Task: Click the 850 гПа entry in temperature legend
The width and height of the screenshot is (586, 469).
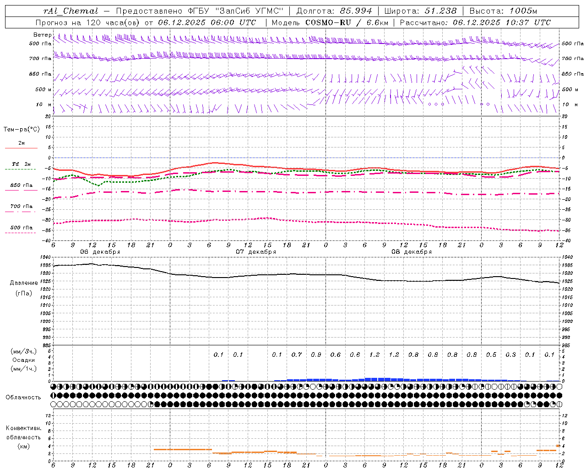Action: (21, 185)
